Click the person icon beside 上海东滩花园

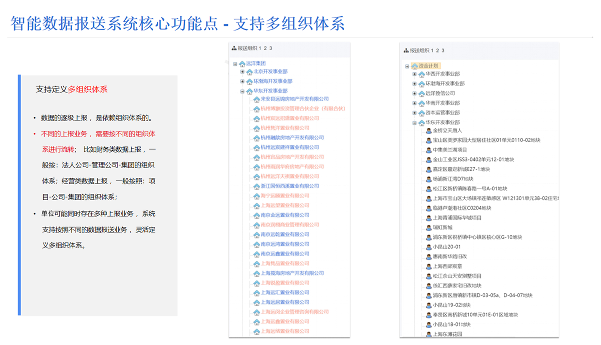tap(429, 334)
